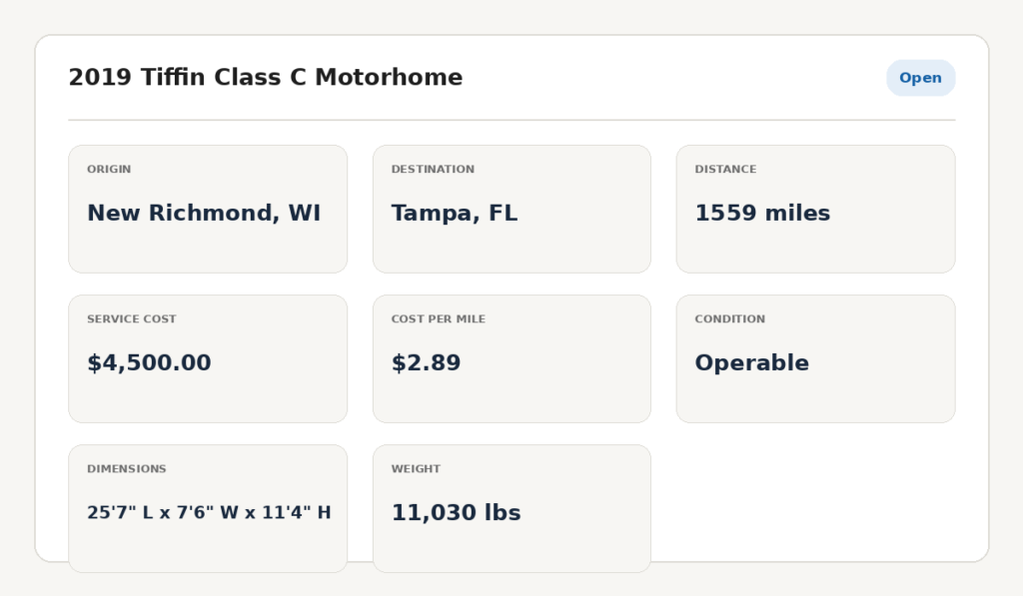Select the $2.89 cost per mile value

426,363
